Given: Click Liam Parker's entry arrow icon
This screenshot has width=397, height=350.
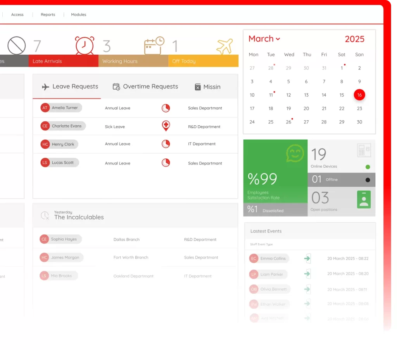Looking at the screenshot, I should pos(307,274).
